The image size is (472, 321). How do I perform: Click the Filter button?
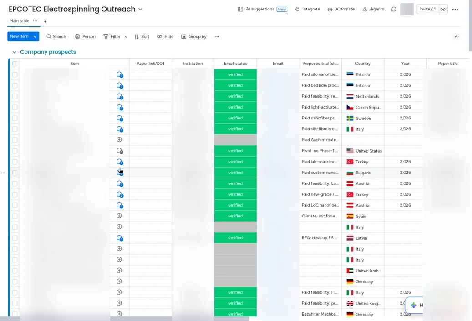click(112, 37)
